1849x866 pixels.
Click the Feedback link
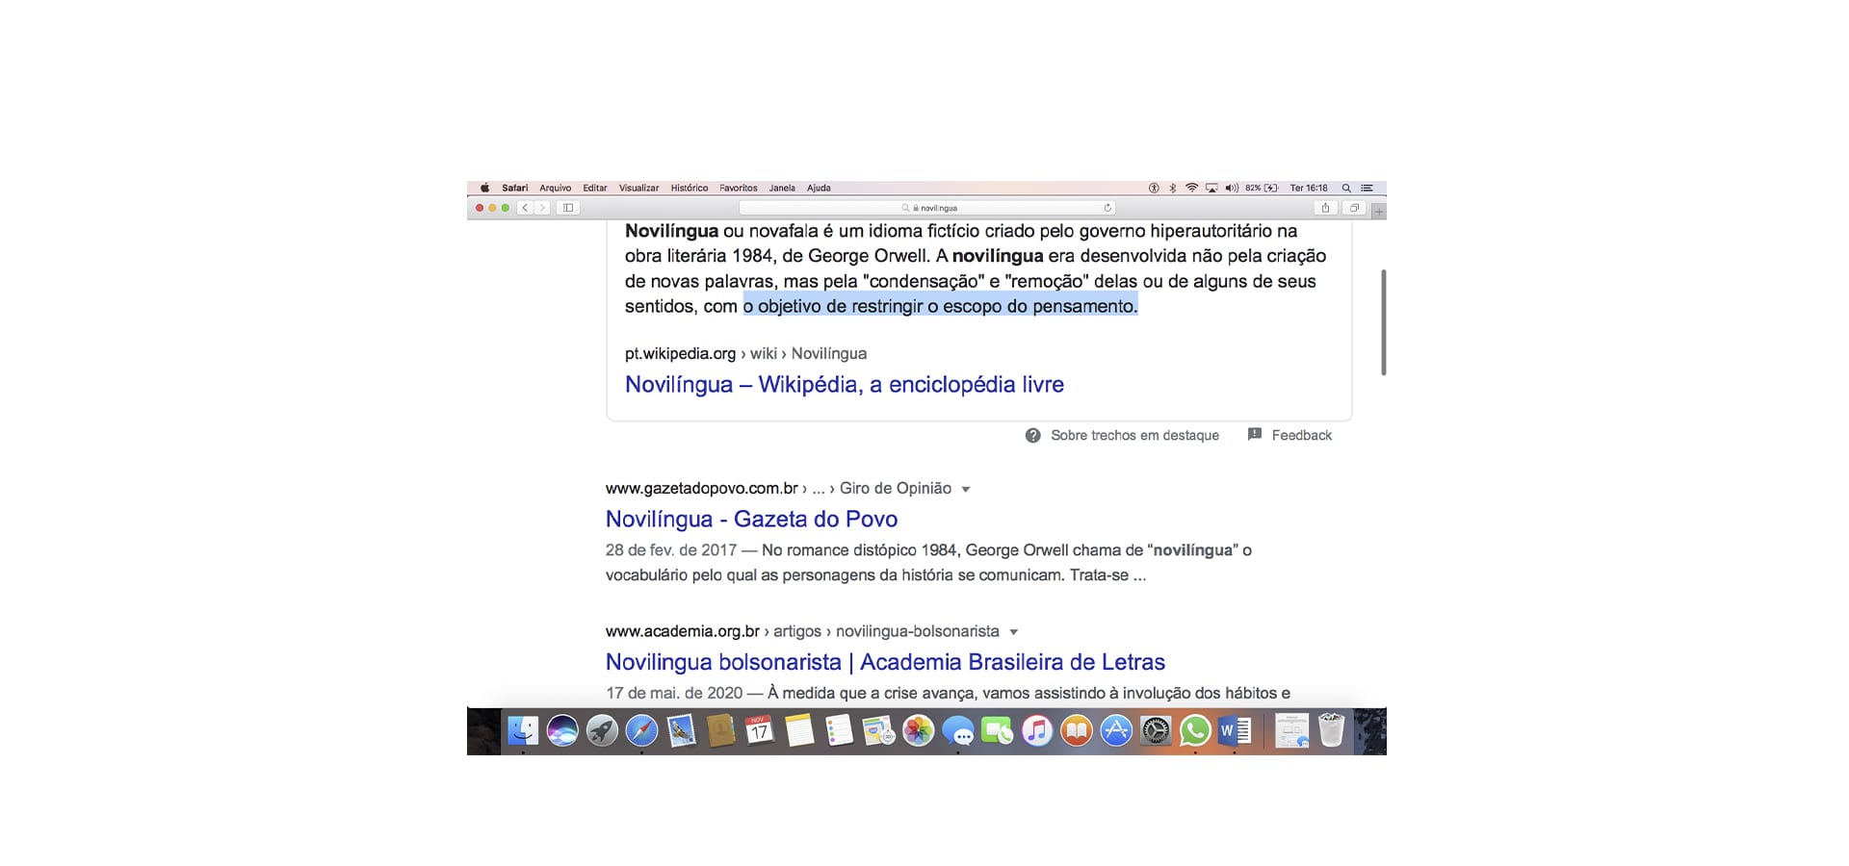coord(1302,436)
